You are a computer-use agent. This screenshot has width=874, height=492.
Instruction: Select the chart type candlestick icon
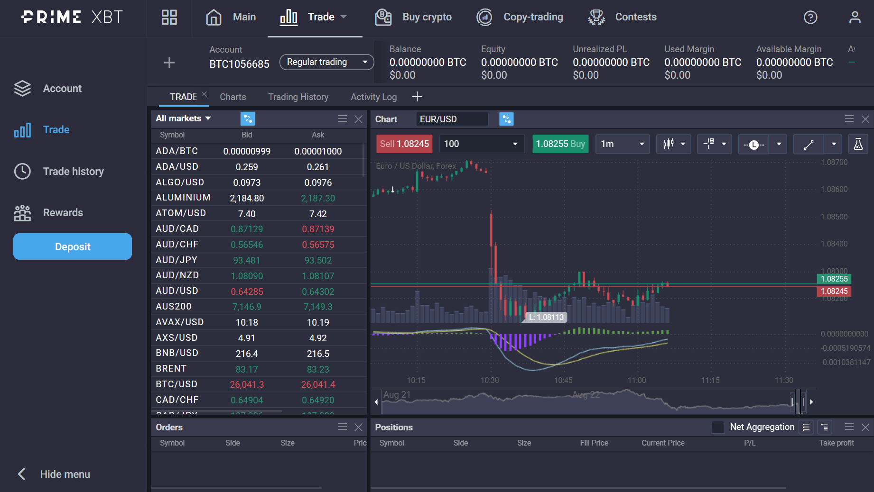[x=669, y=144]
